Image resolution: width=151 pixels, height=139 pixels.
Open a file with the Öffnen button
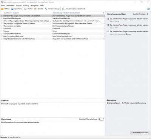[x=5, y=9]
